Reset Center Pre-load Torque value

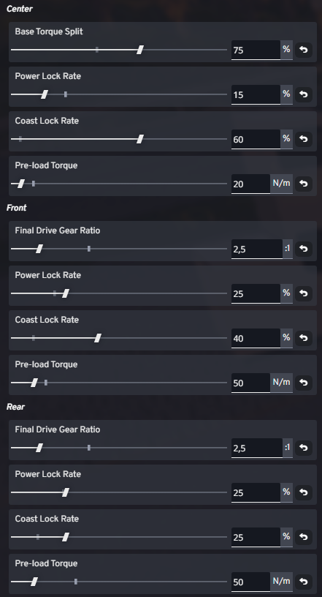pos(303,184)
